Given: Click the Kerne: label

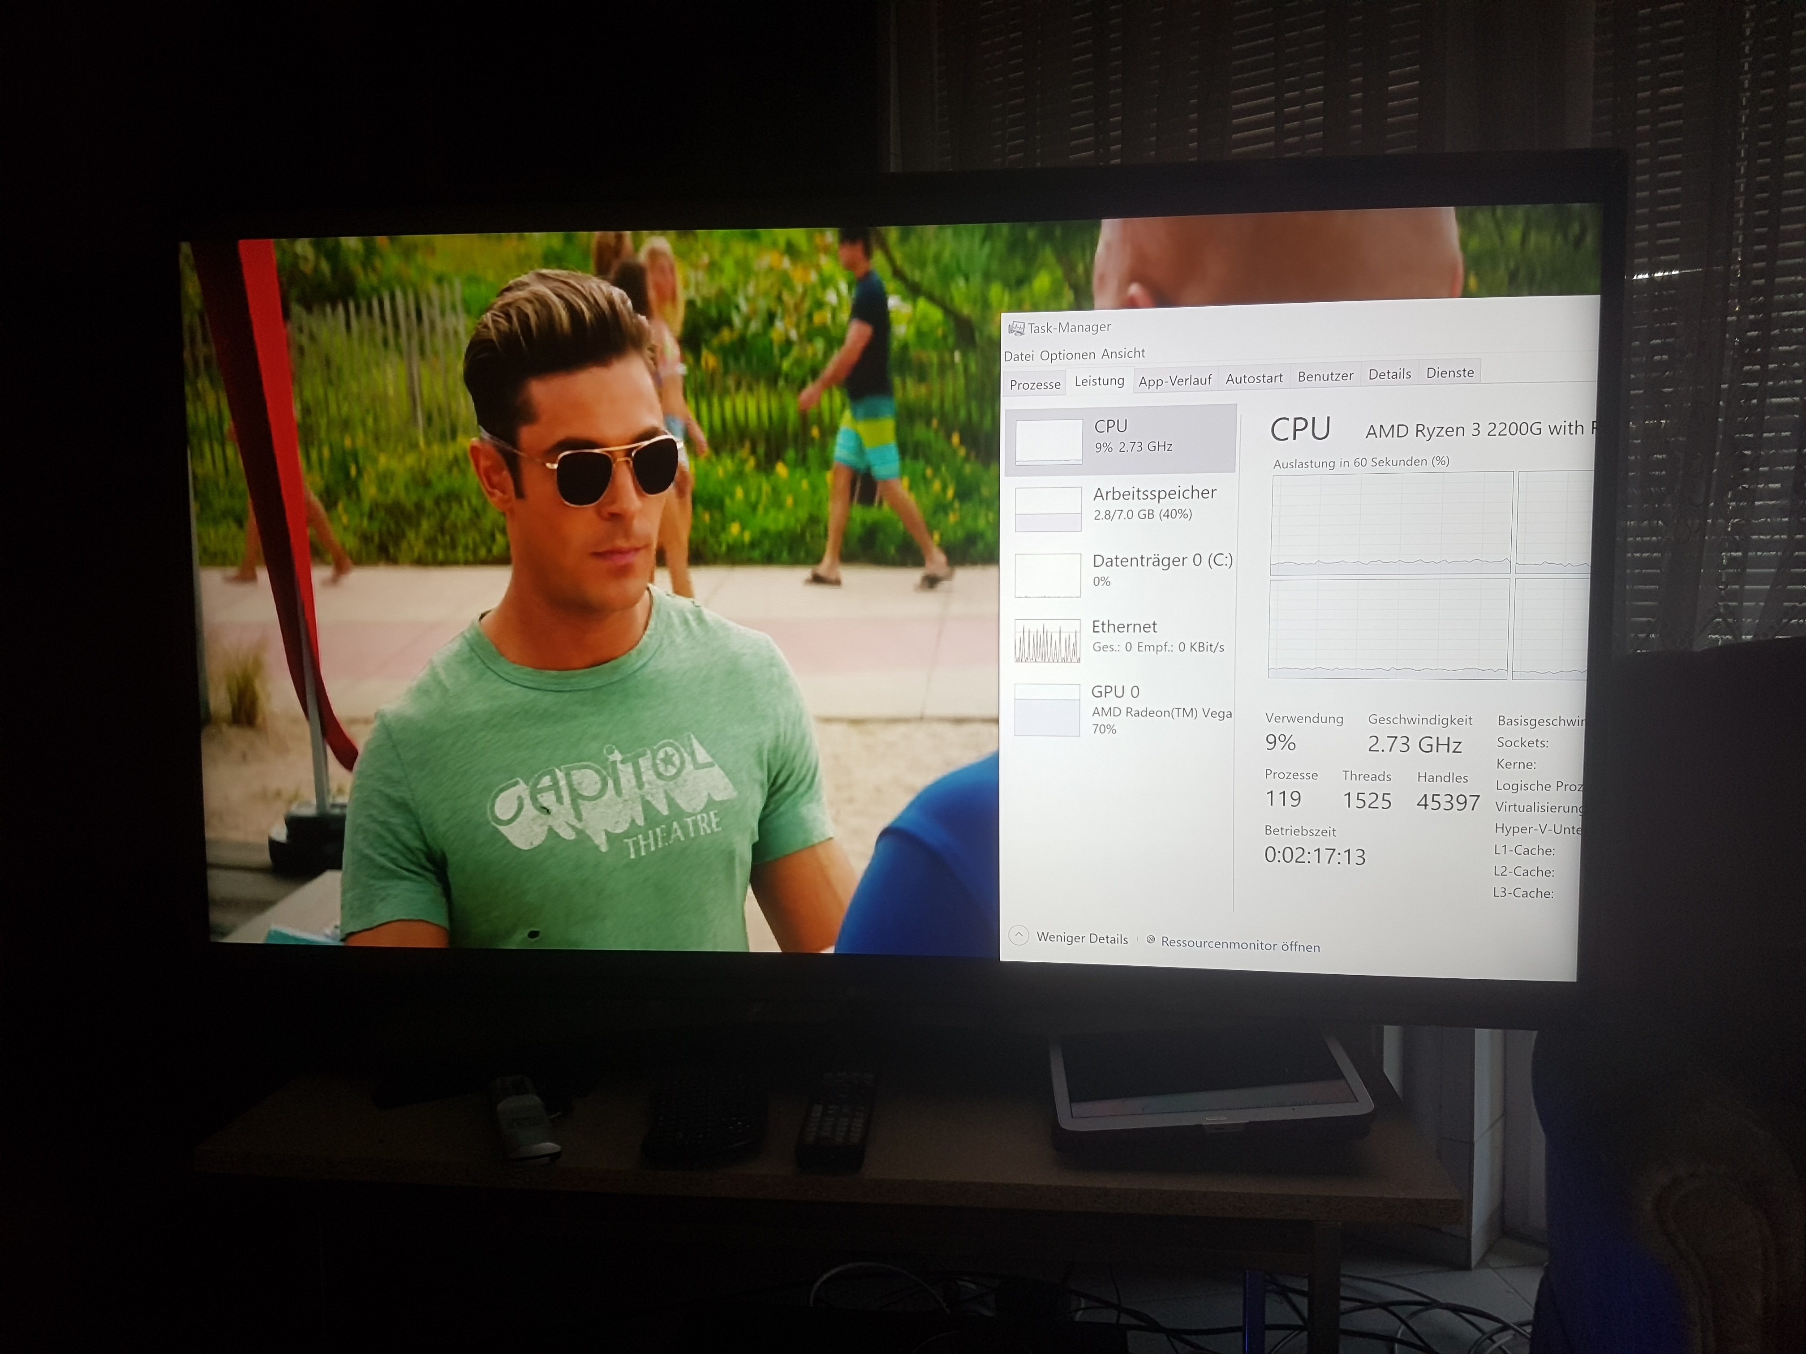Looking at the screenshot, I should [x=1516, y=764].
